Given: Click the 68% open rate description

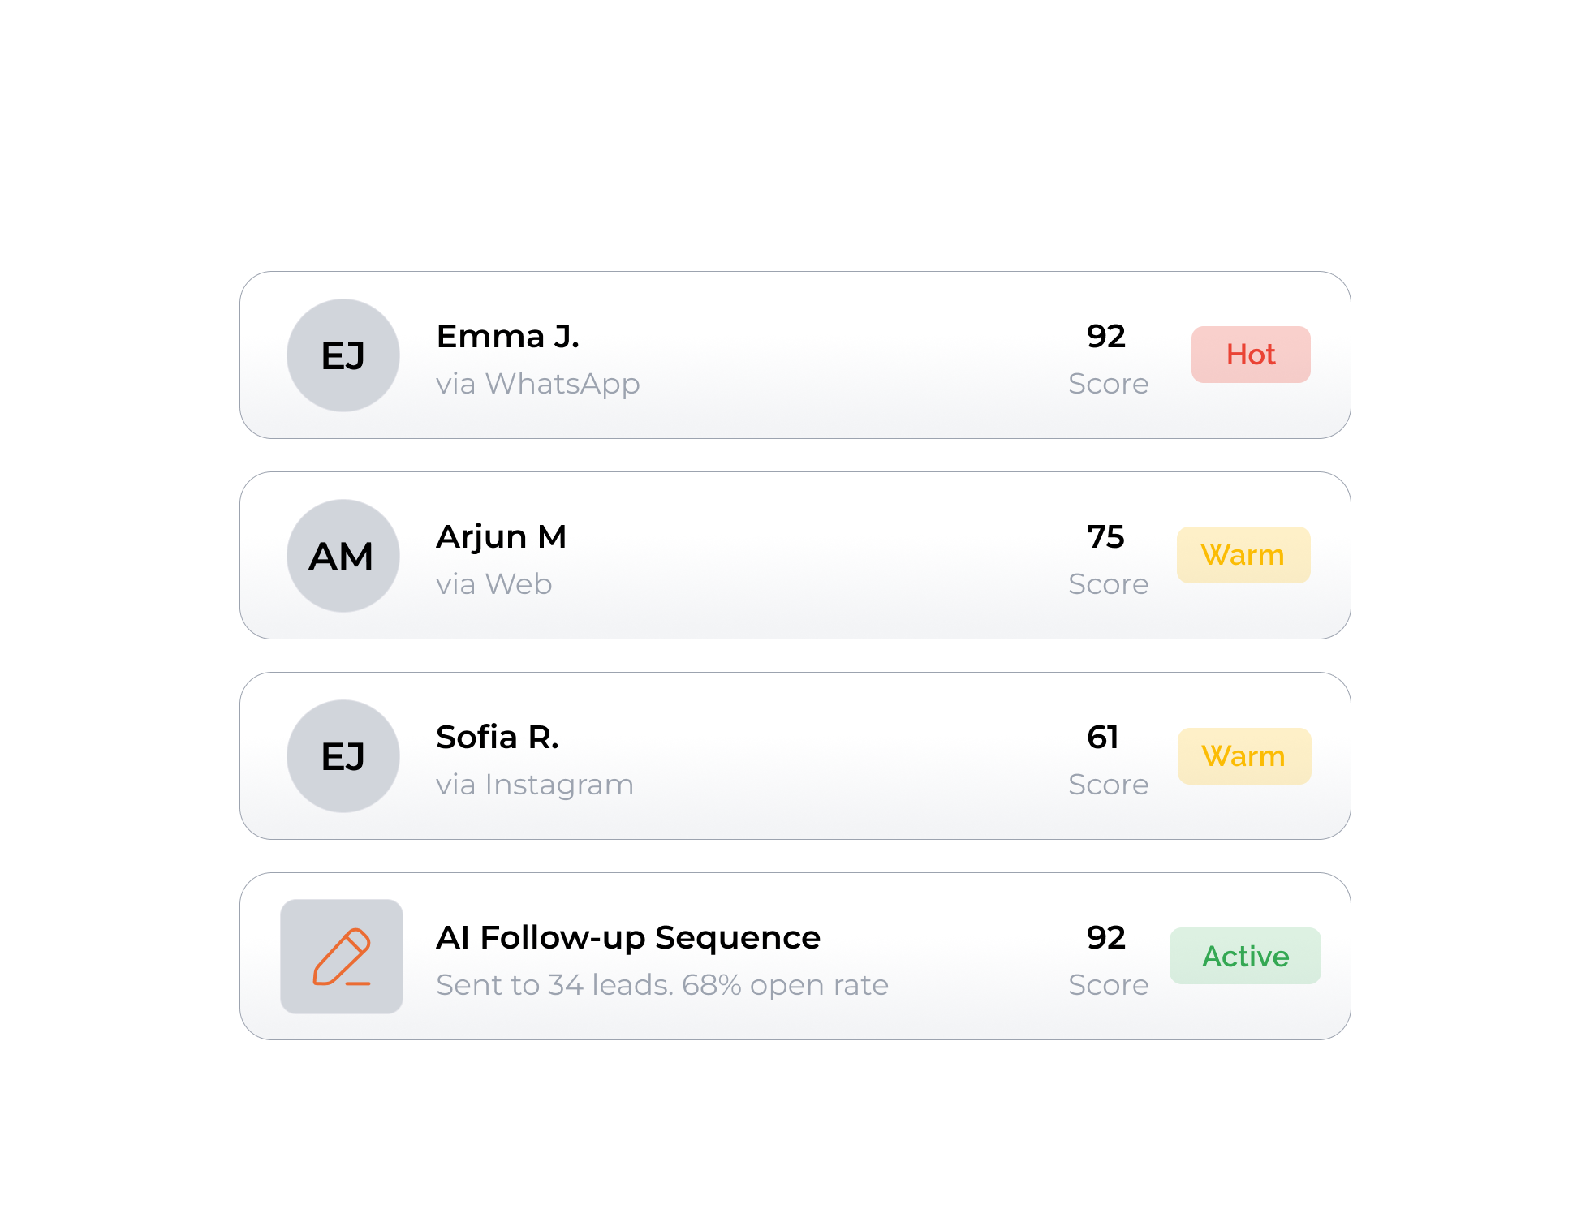Looking at the screenshot, I should [x=662, y=985].
